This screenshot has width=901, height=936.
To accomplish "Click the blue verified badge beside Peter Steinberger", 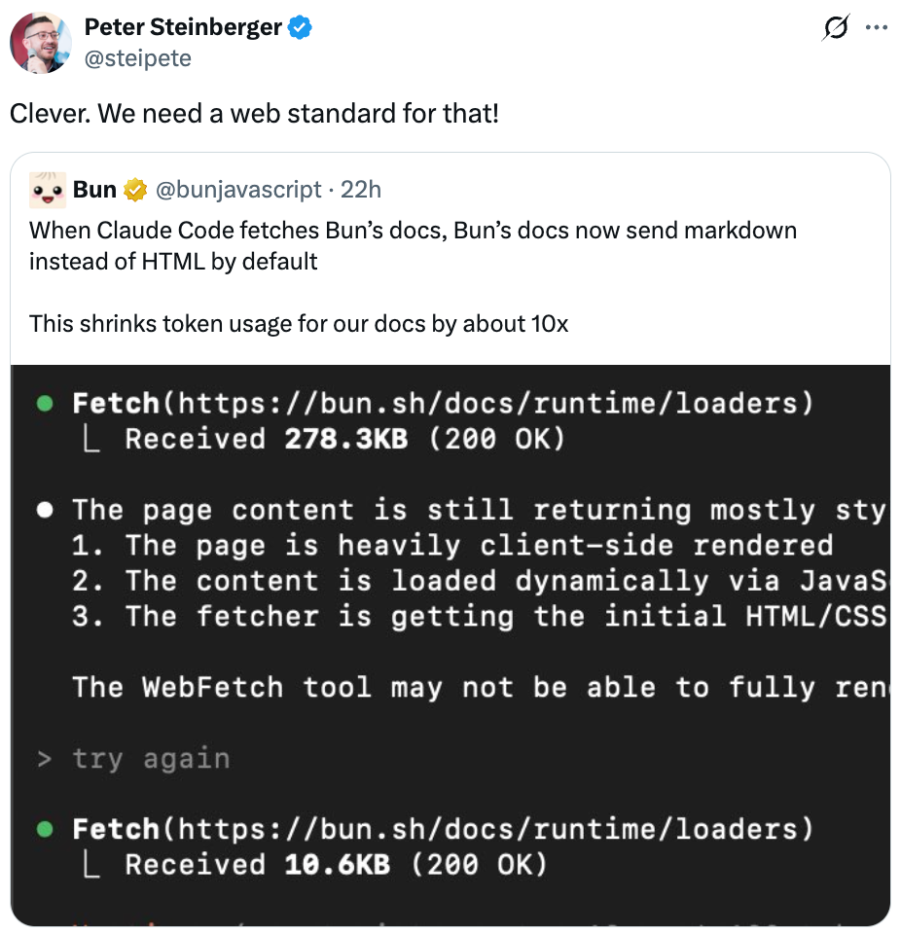I will tap(300, 28).
